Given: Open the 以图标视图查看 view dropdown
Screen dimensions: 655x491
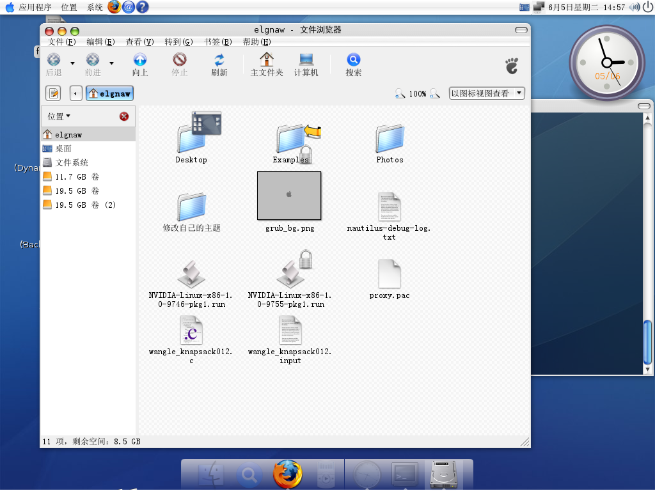Looking at the screenshot, I should [487, 93].
